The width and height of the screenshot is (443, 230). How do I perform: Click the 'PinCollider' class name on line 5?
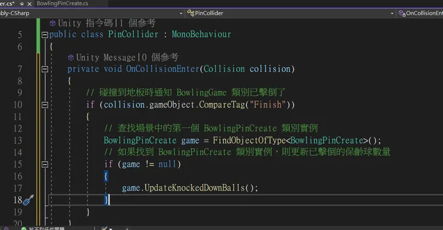pos(133,35)
